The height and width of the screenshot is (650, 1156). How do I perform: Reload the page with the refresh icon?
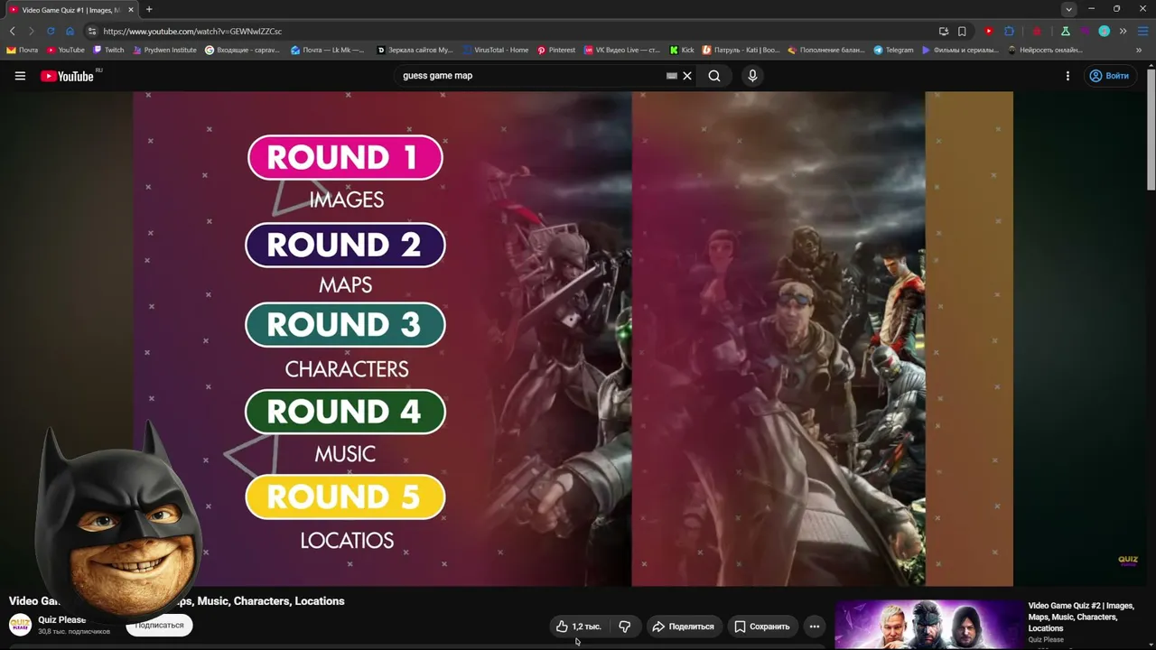point(51,31)
